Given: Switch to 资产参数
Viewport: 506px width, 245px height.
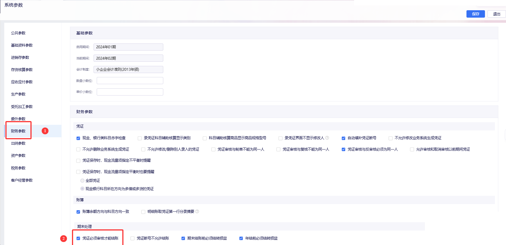Looking at the screenshot, I should tap(18, 155).
